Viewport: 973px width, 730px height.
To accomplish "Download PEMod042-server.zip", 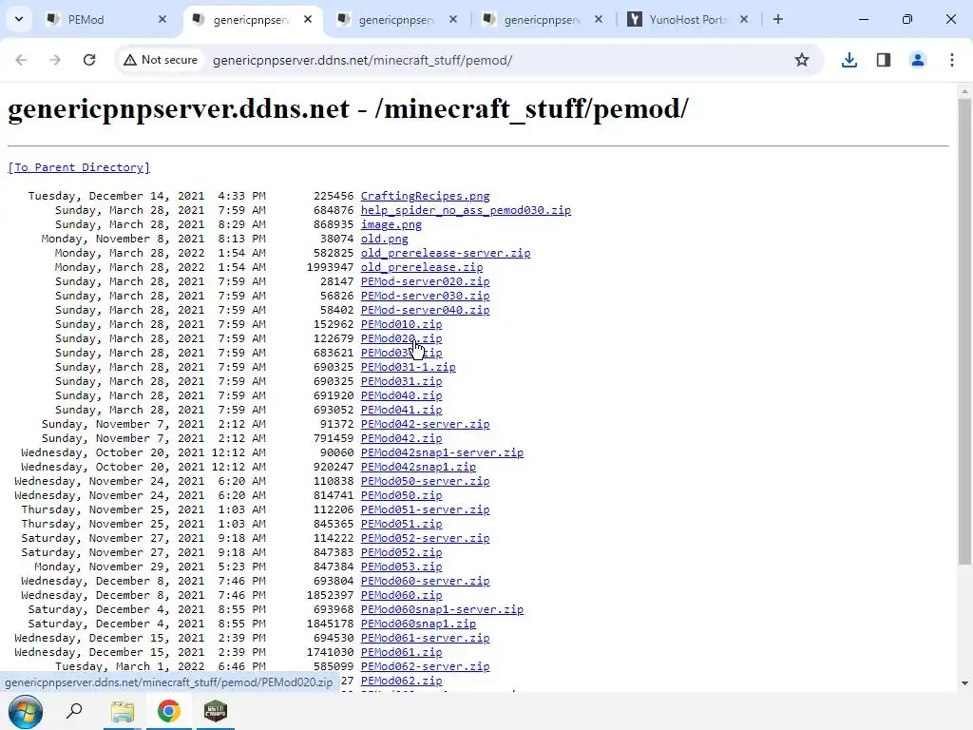I will [x=425, y=425].
